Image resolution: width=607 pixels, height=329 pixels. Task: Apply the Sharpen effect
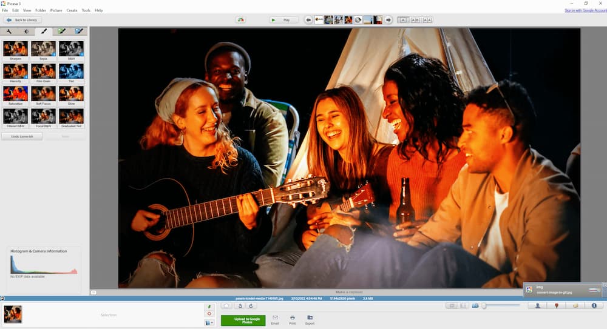point(16,51)
